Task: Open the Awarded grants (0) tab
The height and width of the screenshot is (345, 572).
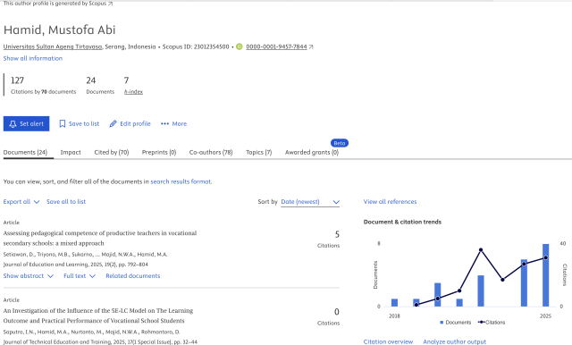Action: 312,153
